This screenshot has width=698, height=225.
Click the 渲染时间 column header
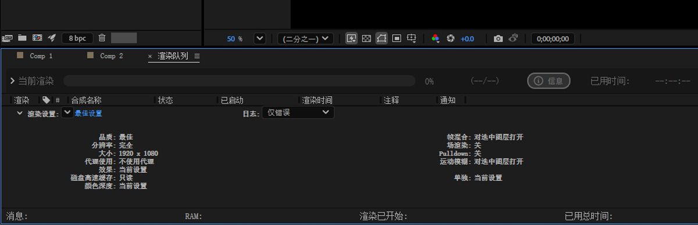[x=317, y=100]
